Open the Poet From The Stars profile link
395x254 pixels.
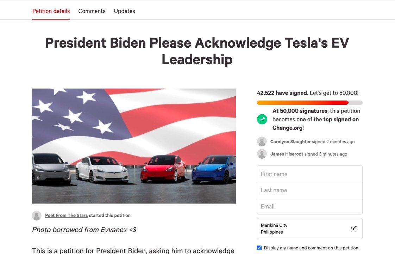(x=66, y=215)
